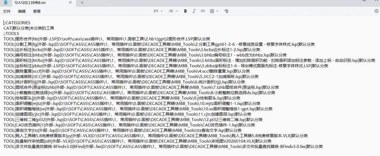Click the TOOL|面积调整缩放|sx line

point(138,109)
